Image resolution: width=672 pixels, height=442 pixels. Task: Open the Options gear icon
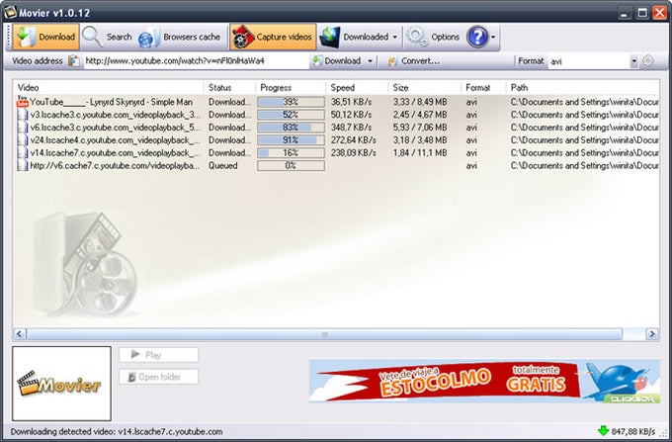[433, 37]
